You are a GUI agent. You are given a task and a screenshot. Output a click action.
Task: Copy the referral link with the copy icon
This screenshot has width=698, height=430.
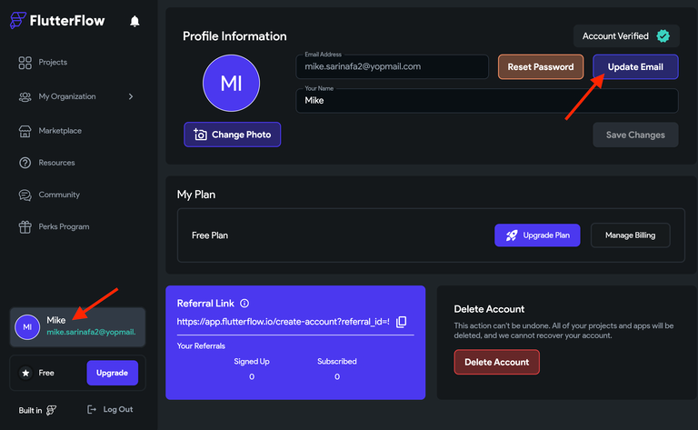point(401,322)
